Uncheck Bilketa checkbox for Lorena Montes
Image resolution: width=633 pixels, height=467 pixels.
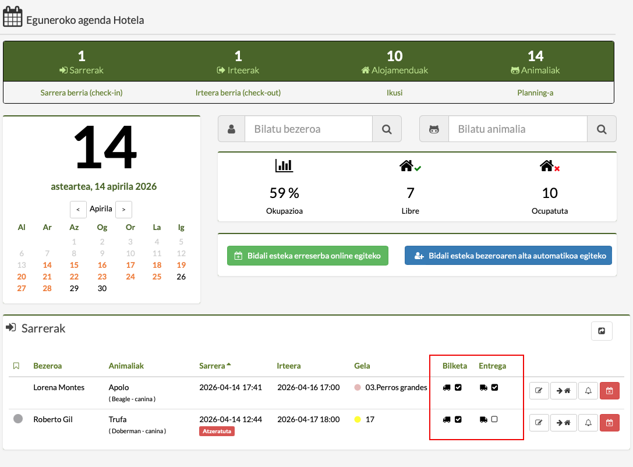[458, 388]
